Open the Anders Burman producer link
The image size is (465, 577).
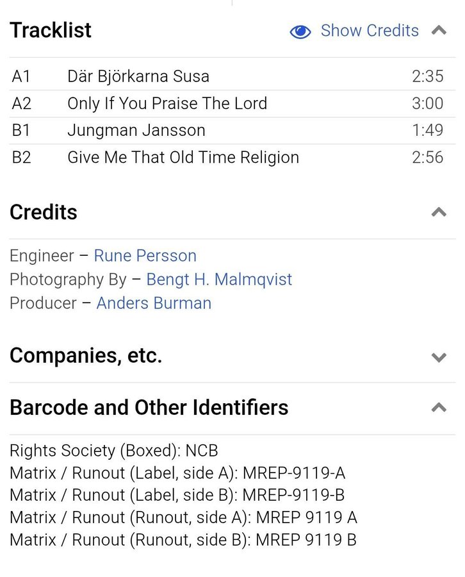[x=154, y=303]
